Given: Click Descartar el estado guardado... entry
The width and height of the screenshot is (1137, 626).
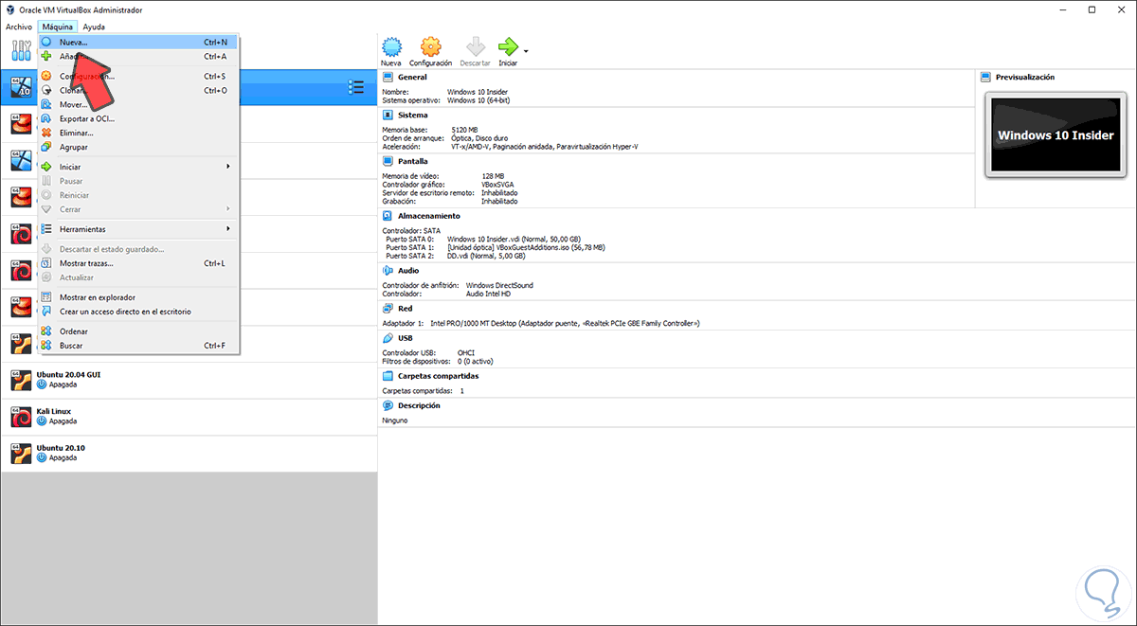Looking at the screenshot, I should [x=138, y=249].
